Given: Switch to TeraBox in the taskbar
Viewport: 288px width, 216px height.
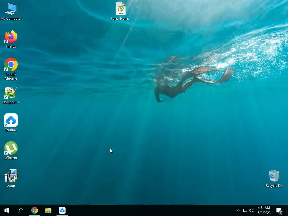Looking at the screenshot, I should pos(62,210).
